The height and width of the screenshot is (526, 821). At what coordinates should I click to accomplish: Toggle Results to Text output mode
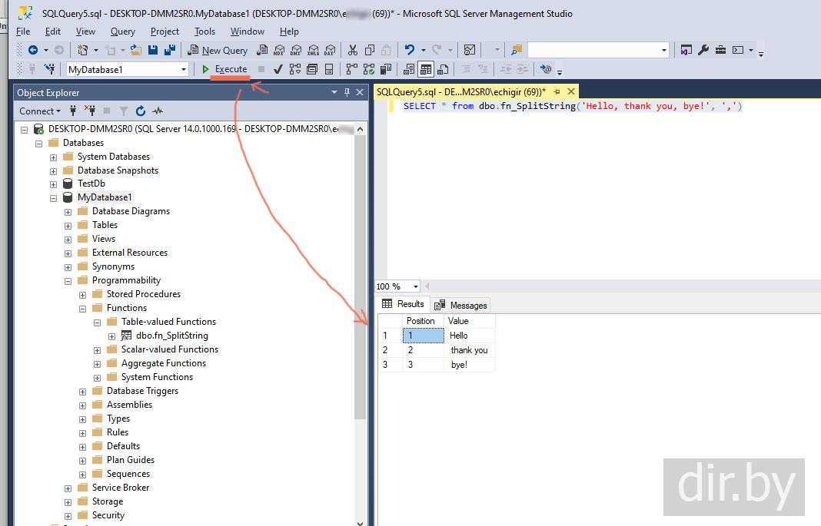click(409, 69)
